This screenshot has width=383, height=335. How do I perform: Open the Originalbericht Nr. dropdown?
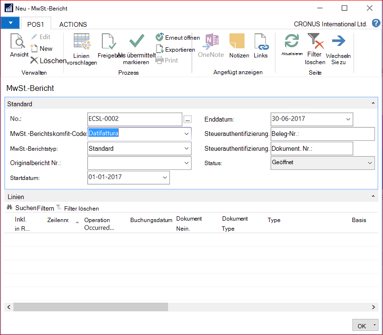click(x=186, y=163)
